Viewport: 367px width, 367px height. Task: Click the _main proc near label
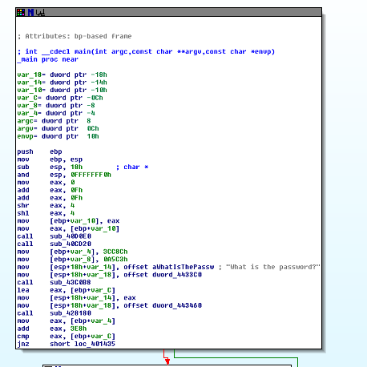[x=48, y=59]
